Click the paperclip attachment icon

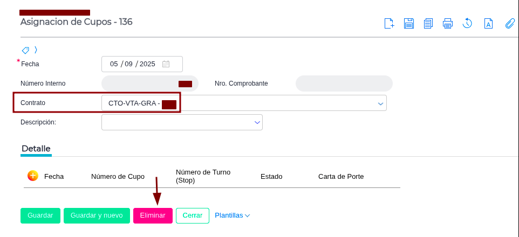[510, 24]
